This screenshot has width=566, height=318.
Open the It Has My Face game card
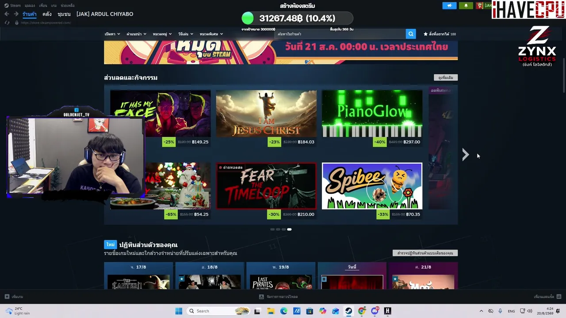click(x=160, y=118)
